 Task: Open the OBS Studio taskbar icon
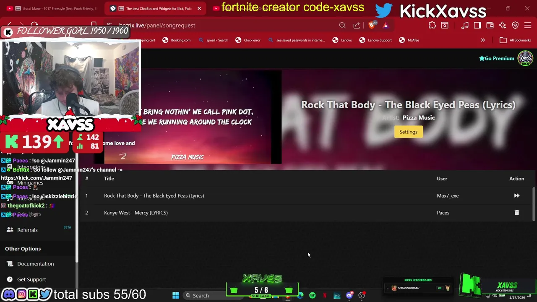click(x=362, y=296)
